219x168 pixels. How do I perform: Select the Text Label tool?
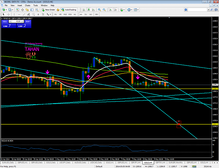pos(43,14)
